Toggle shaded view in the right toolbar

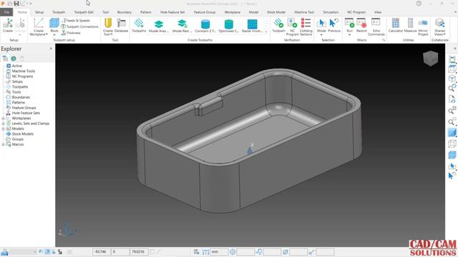[452, 133]
